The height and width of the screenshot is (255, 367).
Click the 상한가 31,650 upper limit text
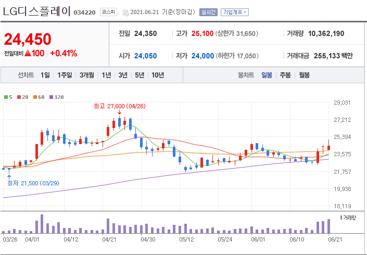tap(237, 33)
